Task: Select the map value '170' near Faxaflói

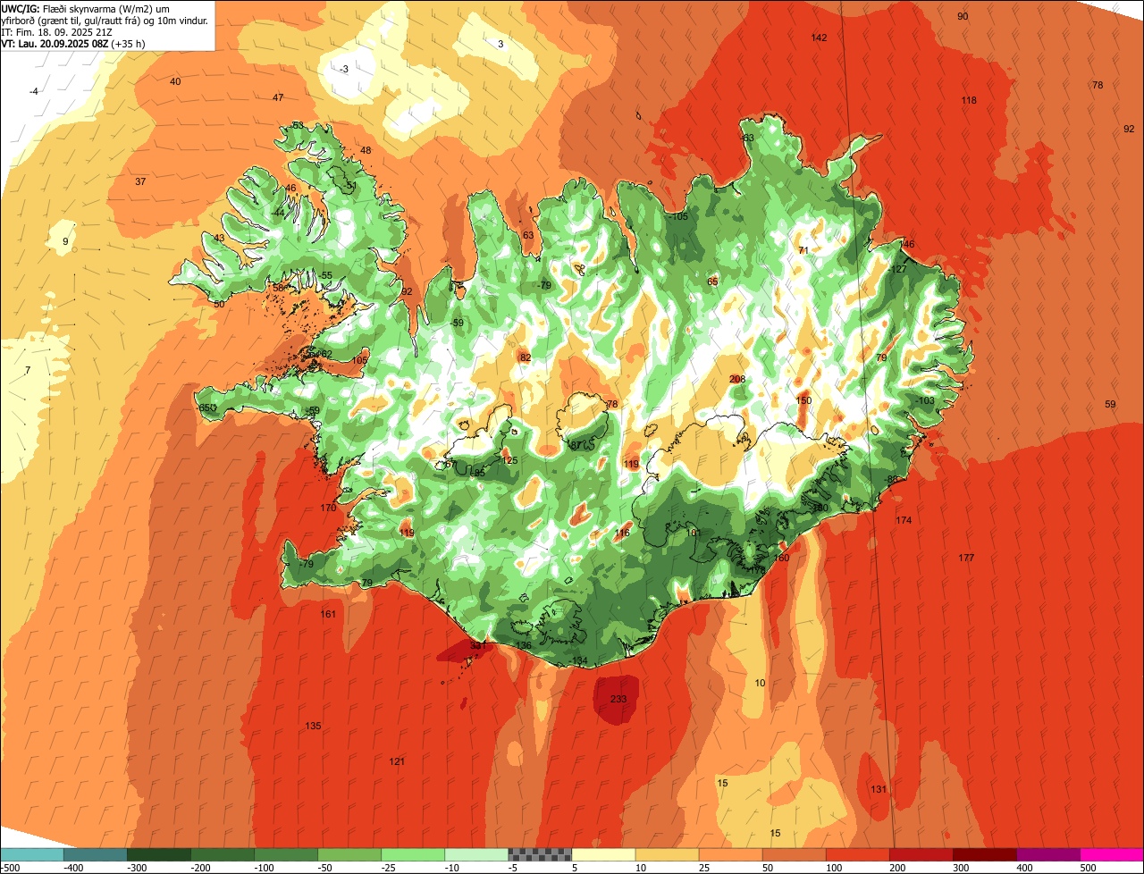Action: tap(328, 508)
